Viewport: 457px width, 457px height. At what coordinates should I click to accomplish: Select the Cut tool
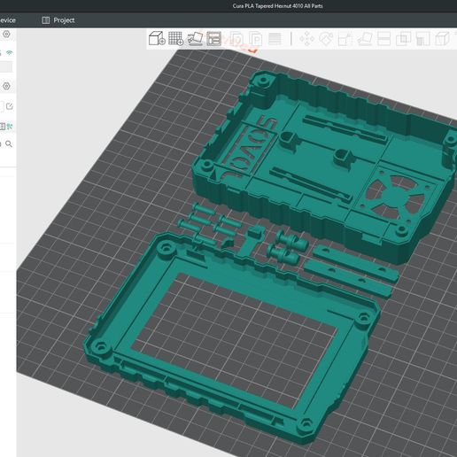(383, 39)
